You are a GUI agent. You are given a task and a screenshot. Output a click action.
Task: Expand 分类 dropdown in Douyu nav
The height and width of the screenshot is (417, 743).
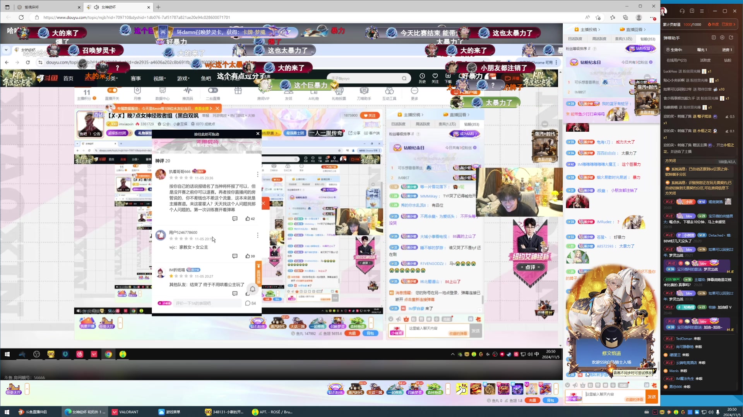pyautogui.click(x=111, y=78)
